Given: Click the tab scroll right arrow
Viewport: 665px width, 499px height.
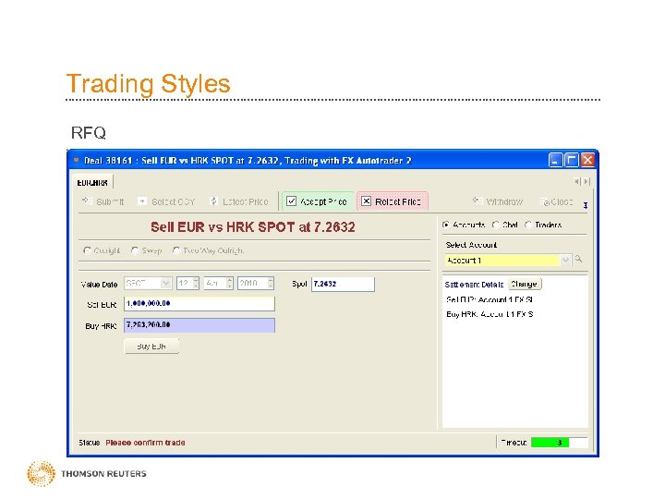Looking at the screenshot, I should click(x=586, y=182).
